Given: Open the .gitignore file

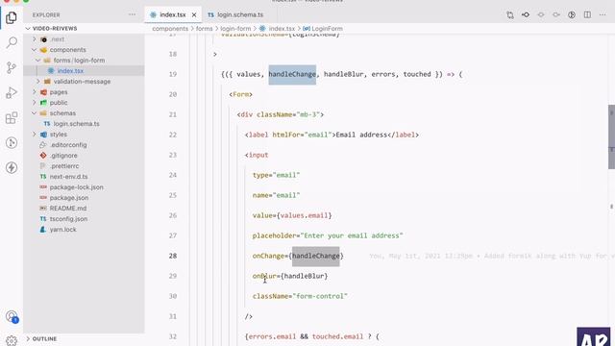Looking at the screenshot, I should pos(84,156).
